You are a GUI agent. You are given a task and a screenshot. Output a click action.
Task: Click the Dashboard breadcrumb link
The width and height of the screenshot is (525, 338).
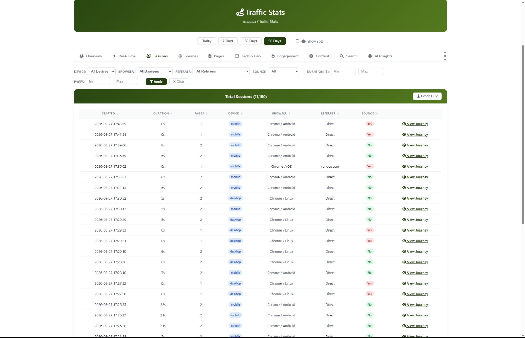[249, 22]
